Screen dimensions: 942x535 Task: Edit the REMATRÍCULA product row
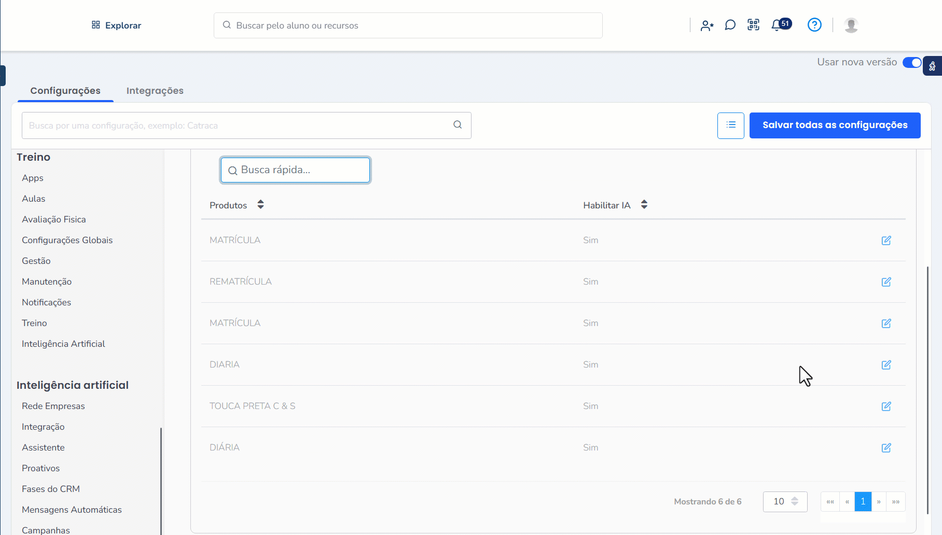point(886,282)
